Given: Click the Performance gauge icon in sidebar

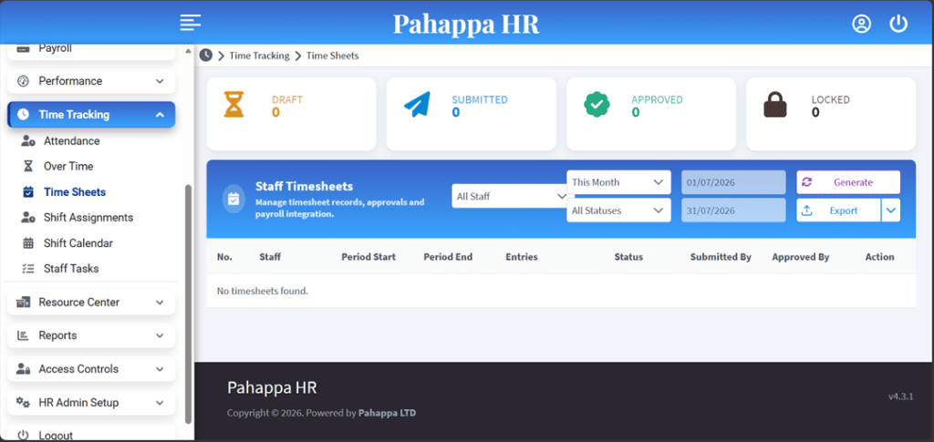Looking at the screenshot, I should coord(23,81).
